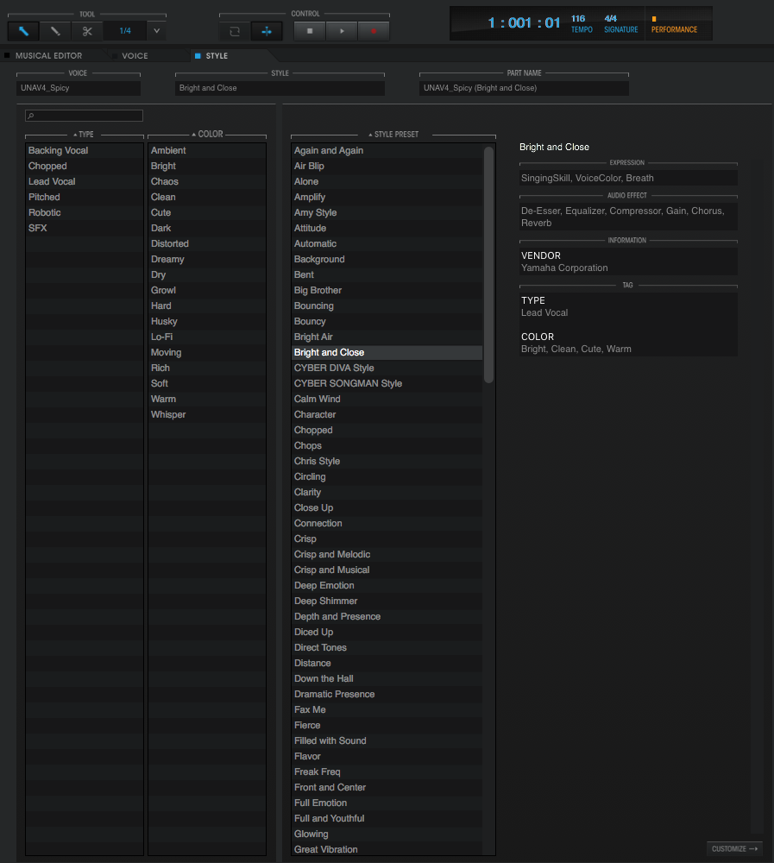The height and width of the screenshot is (863, 774).
Task: Select Bright and Close in preset list
Action: click(387, 352)
